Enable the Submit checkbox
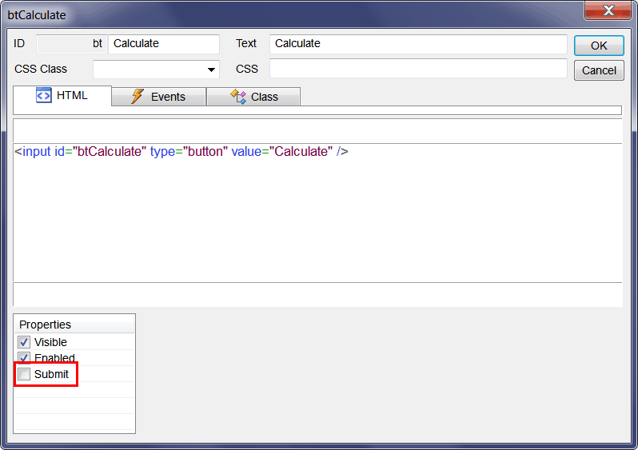The height and width of the screenshot is (450, 638). pyautogui.click(x=24, y=374)
